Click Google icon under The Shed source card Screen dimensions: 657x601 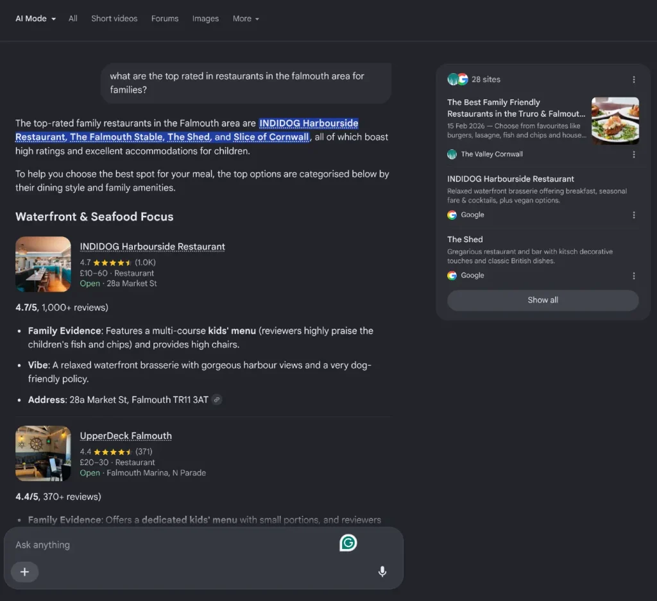pyautogui.click(x=452, y=276)
